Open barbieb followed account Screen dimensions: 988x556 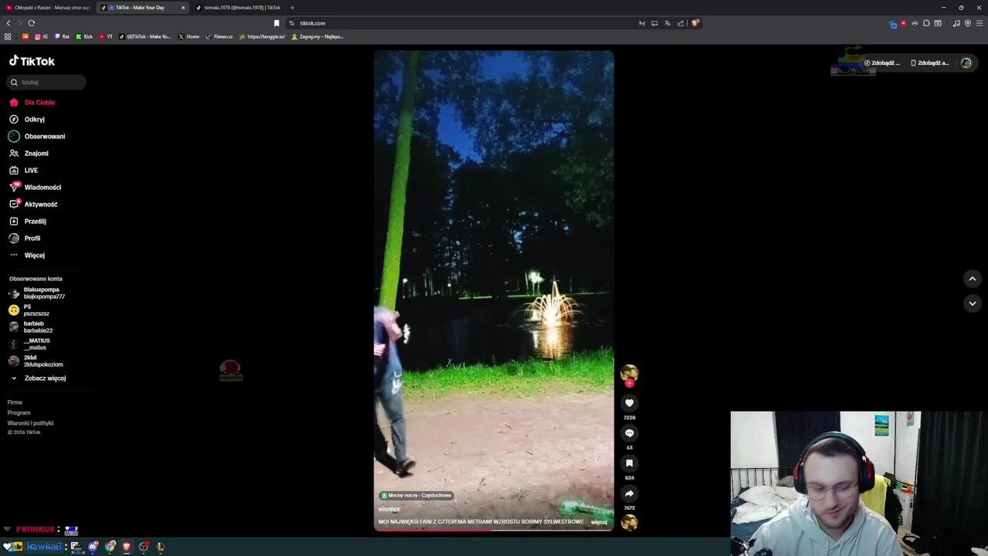(x=31, y=327)
